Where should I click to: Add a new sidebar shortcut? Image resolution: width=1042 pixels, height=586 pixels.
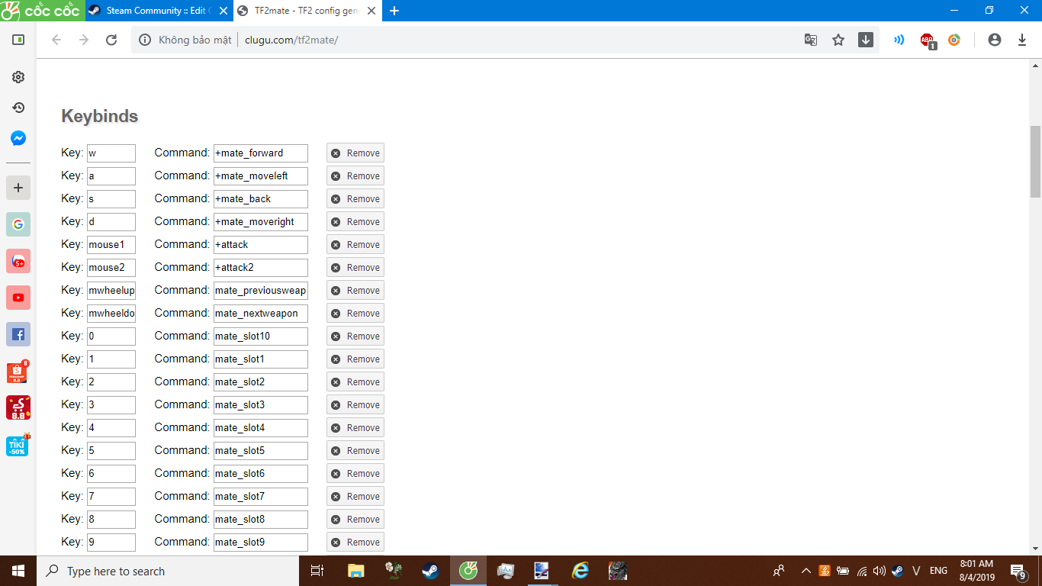click(18, 188)
